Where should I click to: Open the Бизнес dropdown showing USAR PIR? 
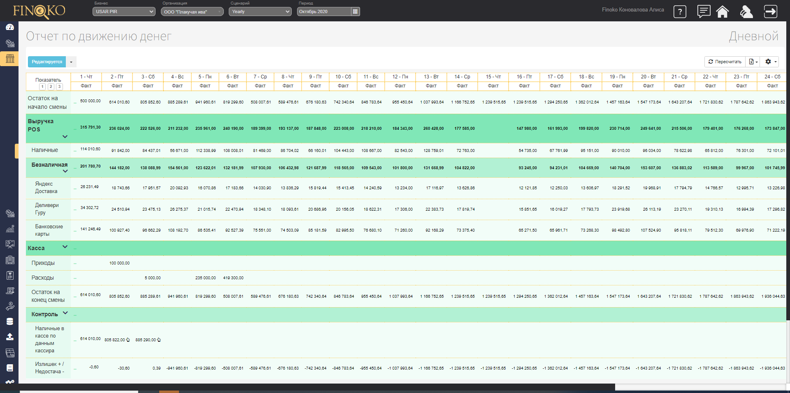coord(124,11)
